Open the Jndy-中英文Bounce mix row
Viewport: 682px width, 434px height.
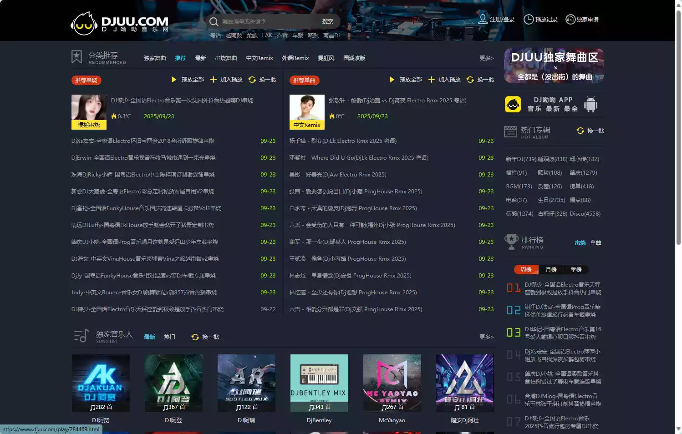click(144, 293)
